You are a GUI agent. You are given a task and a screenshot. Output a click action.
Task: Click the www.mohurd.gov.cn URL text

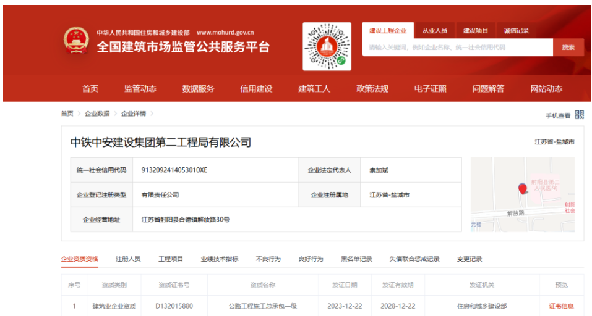pyautogui.click(x=225, y=32)
